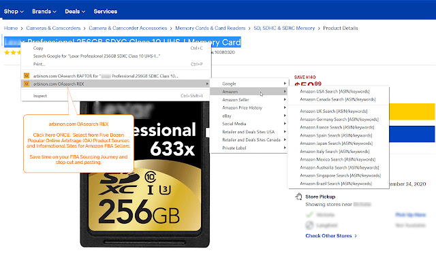Select Amazon Italy Search [ASIN/keywords]
Image resolution: width=436 pixels, height=272 pixels.
338,152
